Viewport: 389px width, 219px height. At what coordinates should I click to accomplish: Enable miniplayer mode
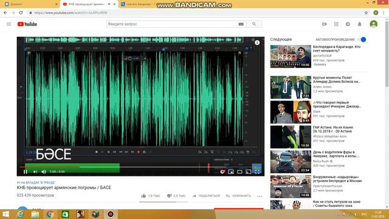point(231,172)
